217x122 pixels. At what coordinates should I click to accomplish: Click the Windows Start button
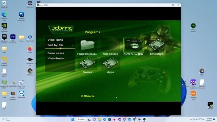(x=73, y=119)
